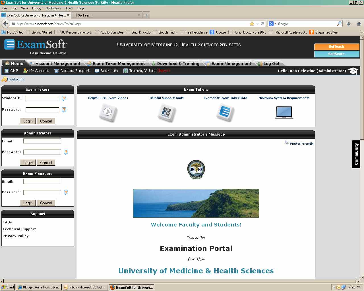Viewport: 364px width, 291px height.
Task: Switch to Inbox - Microsoft Outlook taskbar item
Action: click(86, 287)
